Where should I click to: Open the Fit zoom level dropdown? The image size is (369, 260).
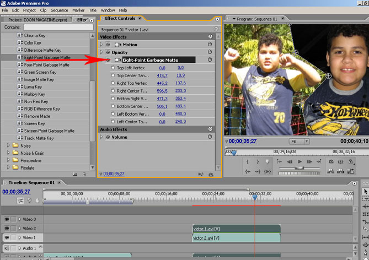300,142
